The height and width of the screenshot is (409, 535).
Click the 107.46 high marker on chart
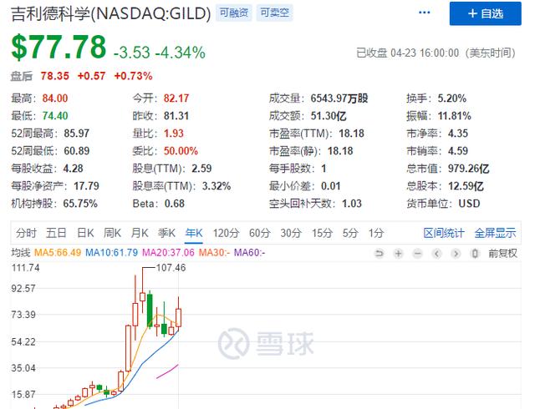tap(171, 268)
